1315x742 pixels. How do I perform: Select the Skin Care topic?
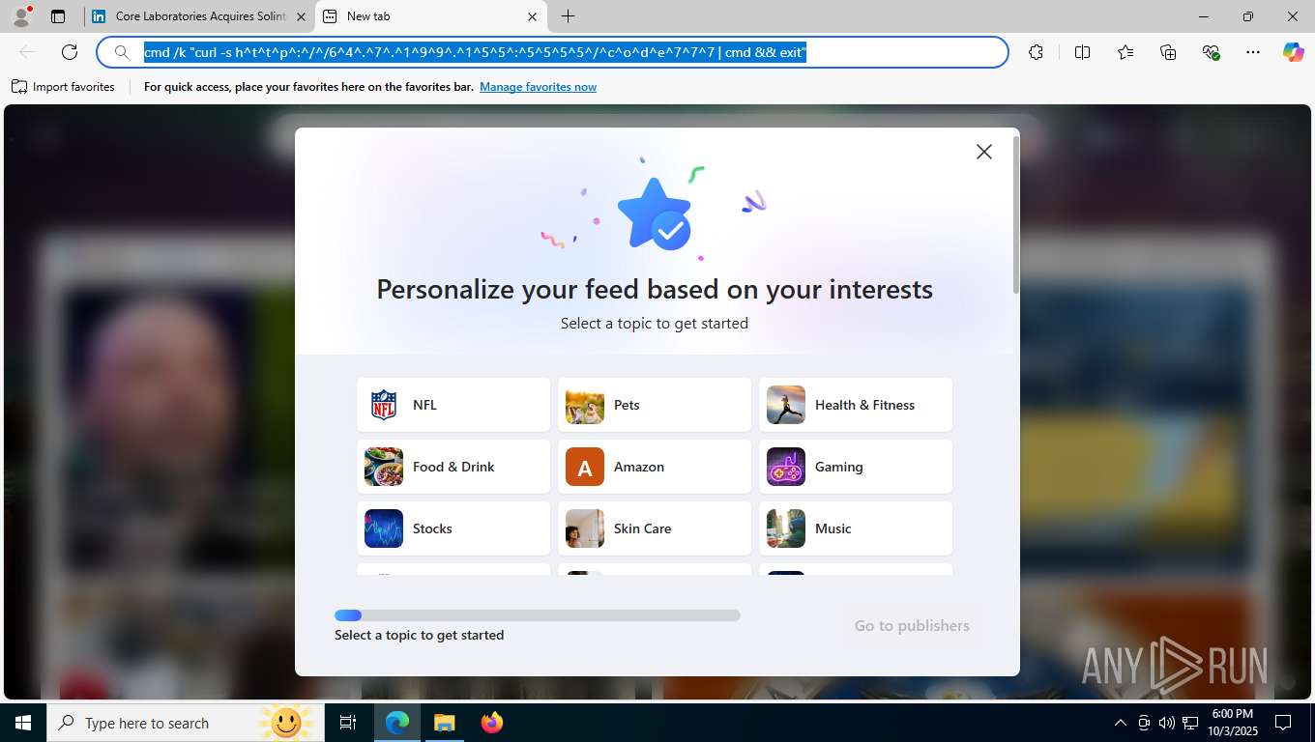(655, 528)
